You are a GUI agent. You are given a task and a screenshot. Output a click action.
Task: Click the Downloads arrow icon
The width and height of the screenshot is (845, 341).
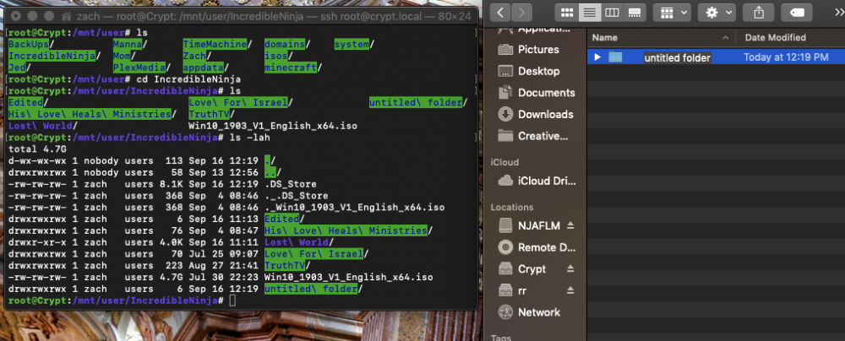505,114
